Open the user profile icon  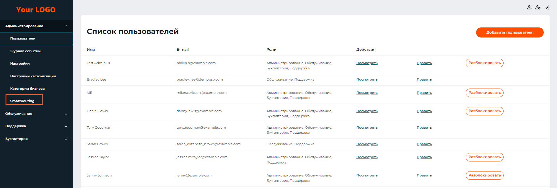point(529,7)
